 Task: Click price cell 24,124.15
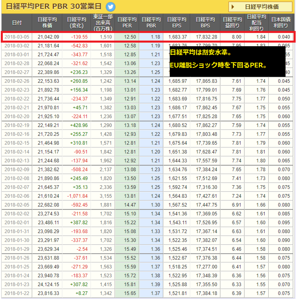(48, 284)
